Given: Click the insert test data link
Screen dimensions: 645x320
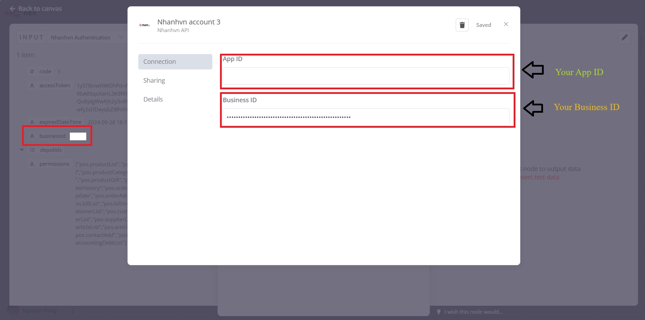Looking at the screenshot, I should (x=540, y=177).
